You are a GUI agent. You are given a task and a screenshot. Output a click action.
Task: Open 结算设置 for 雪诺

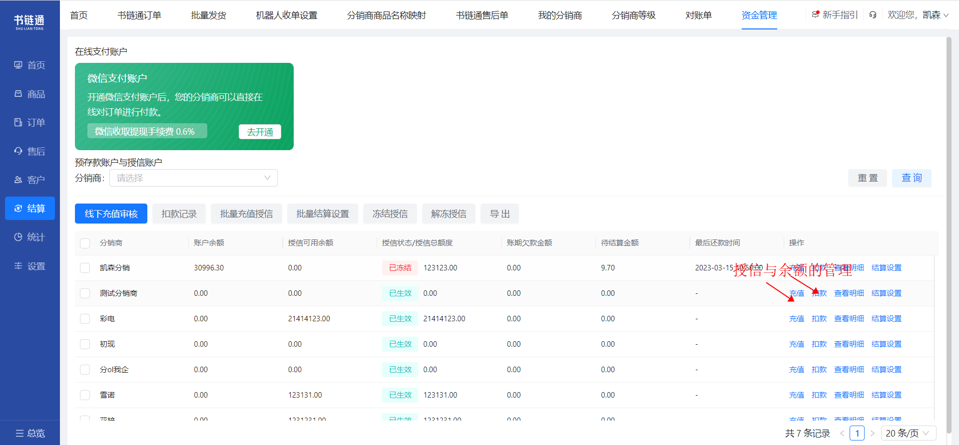887,395
